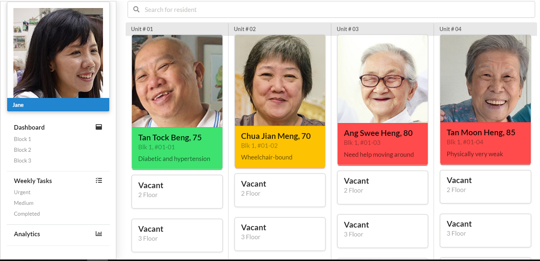View Urgent weekly tasks
540x261 pixels.
[x=22, y=192]
